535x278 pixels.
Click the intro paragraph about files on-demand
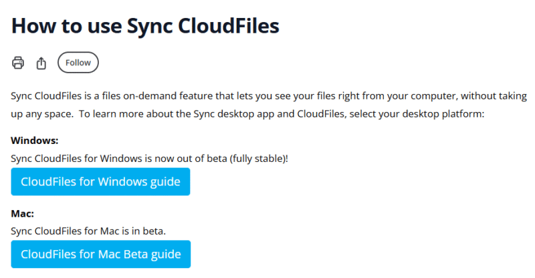coord(269,105)
